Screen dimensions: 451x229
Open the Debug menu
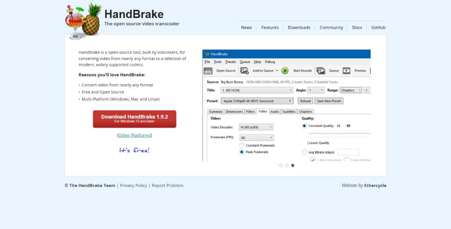(x=270, y=62)
